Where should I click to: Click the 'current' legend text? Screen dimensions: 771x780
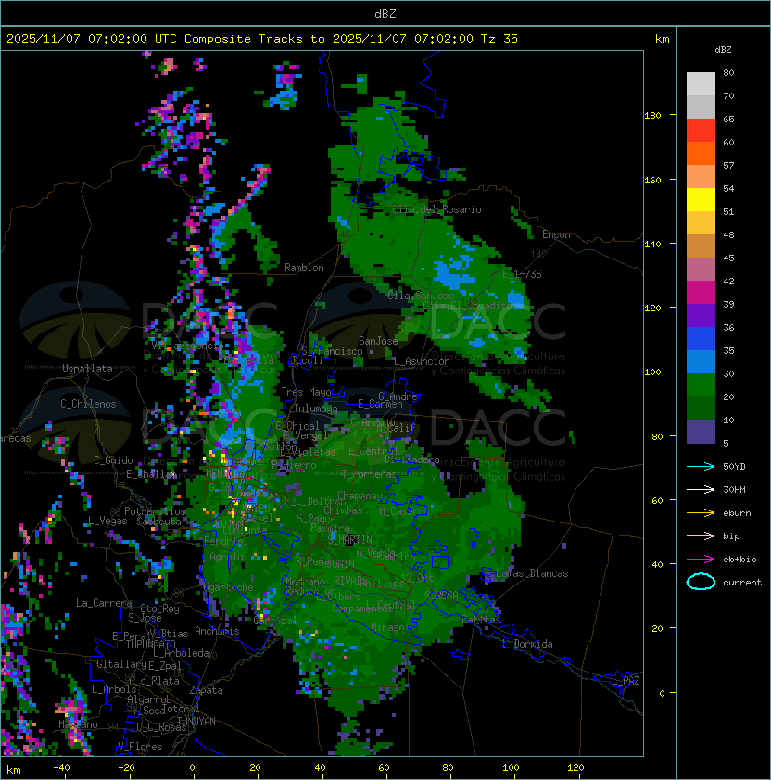[742, 583]
